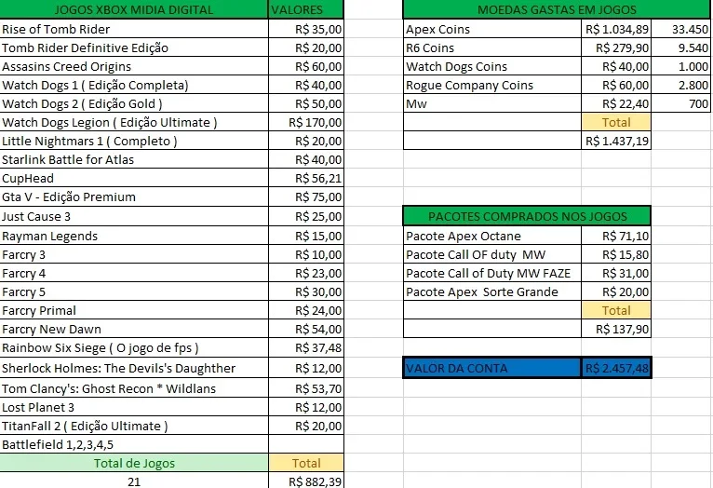Select the 'CupHead' cell
The image size is (713, 488).
(134, 178)
